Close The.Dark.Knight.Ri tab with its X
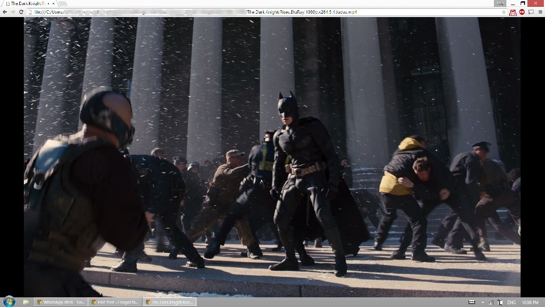Screen dimensions: 545x307 click(x=53, y=3)
